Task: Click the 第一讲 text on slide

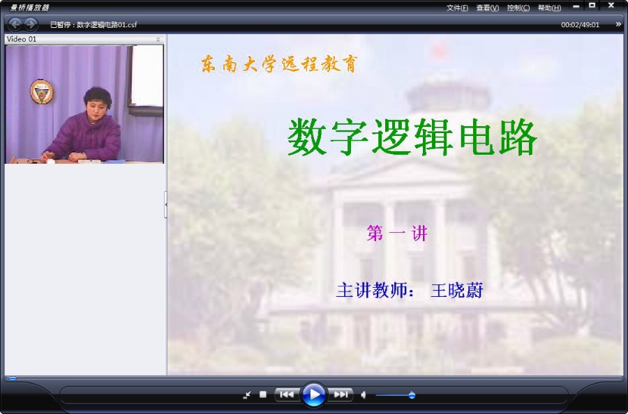Action: coord(397,233)
